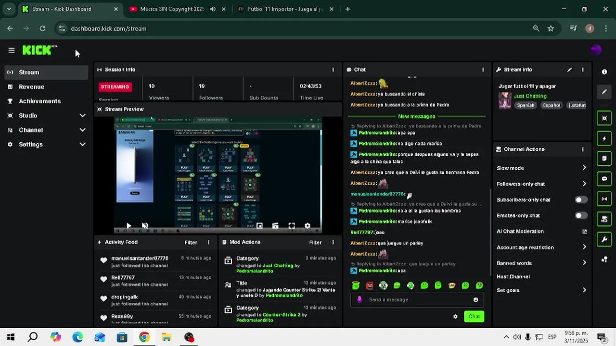This screenshot has width=616, height=346.
Task: Switch to Música SIN Copyright tab
Action: coord(178,9)
